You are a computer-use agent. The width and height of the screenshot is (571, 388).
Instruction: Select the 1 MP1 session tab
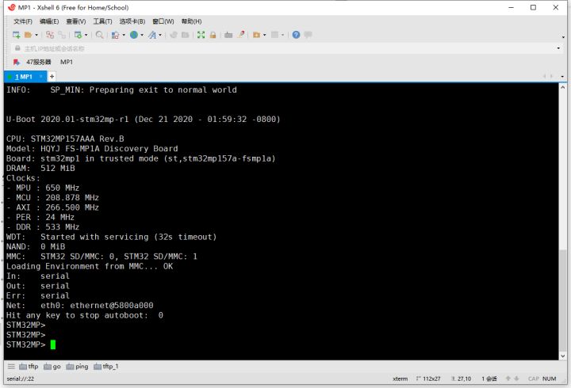25,77
